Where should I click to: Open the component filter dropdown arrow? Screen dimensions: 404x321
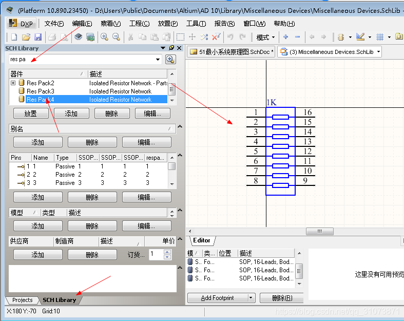click(x=158, y=60)
